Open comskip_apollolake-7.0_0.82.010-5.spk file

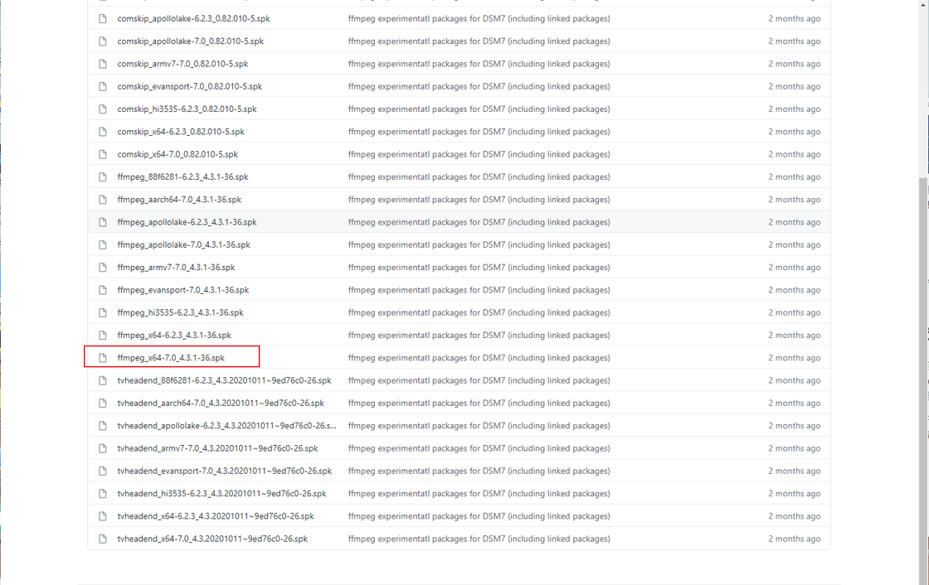click(190, 41)
